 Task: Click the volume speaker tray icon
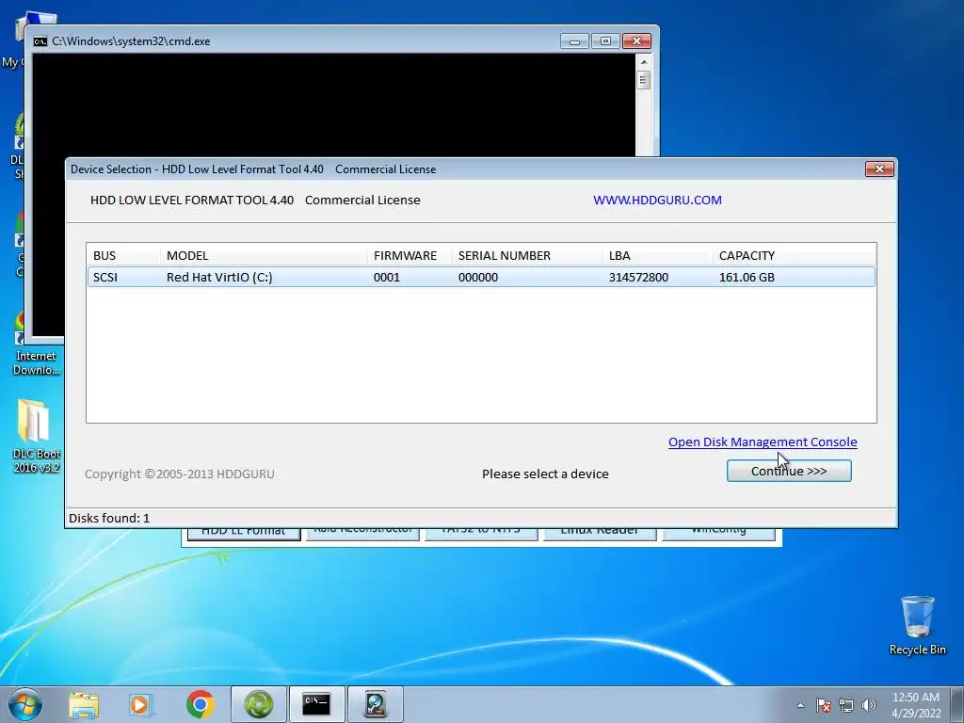coord(869,705)
